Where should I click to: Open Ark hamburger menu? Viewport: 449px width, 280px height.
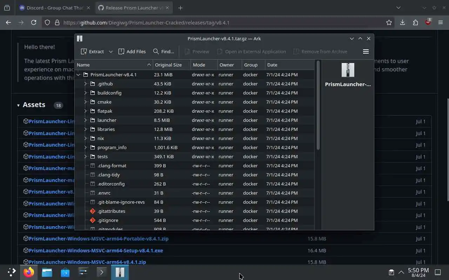pyautogui.click(x=366, y=51)
